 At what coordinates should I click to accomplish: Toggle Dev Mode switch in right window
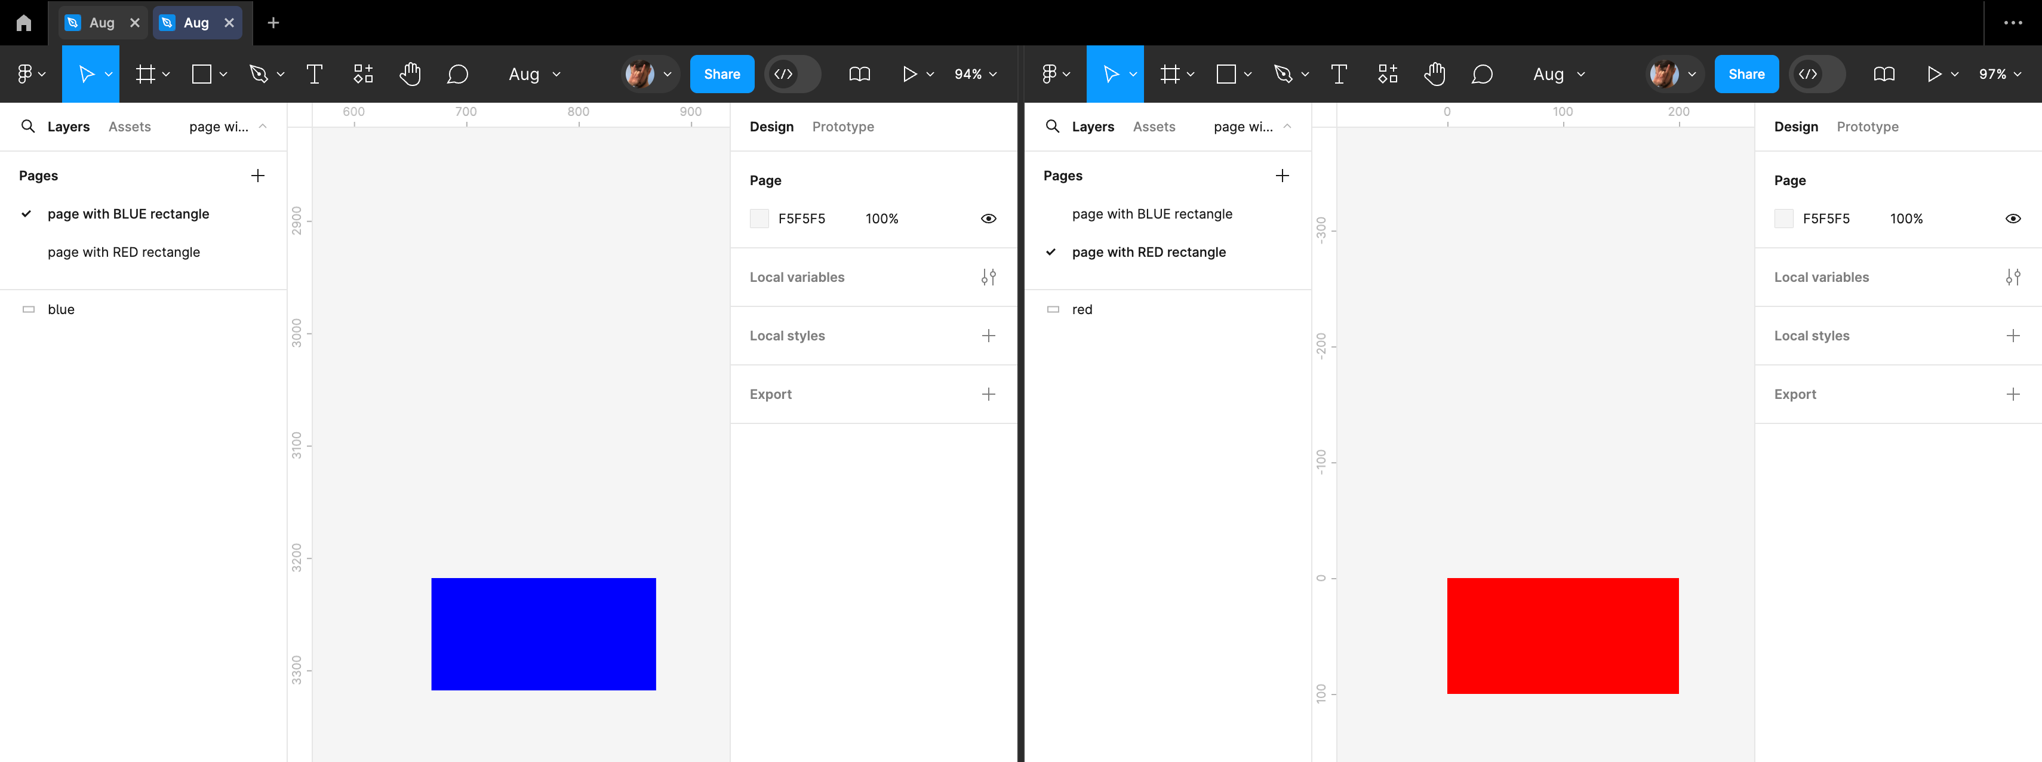[x=1817, y=73]
